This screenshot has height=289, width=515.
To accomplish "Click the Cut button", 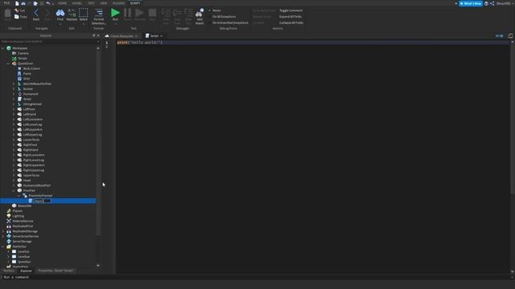I will pos(20,10).
